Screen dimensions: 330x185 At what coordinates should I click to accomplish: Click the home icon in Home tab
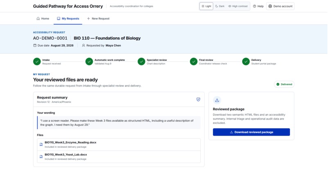point(38,19)
